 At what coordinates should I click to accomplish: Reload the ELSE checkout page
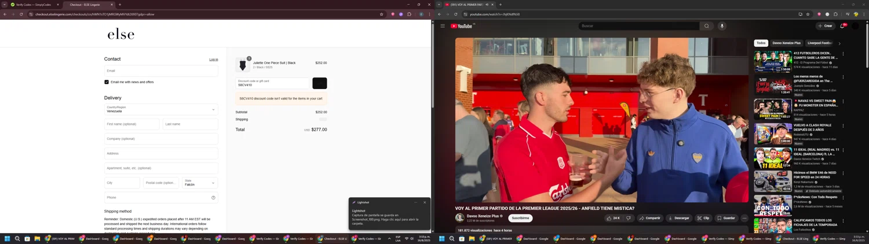21,14
